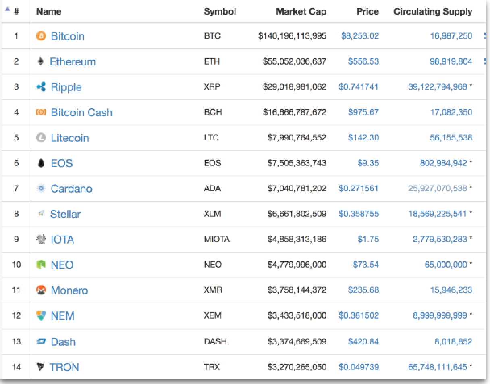Sort by Market Cap column header
490x384 pixels.
point(301,12)
